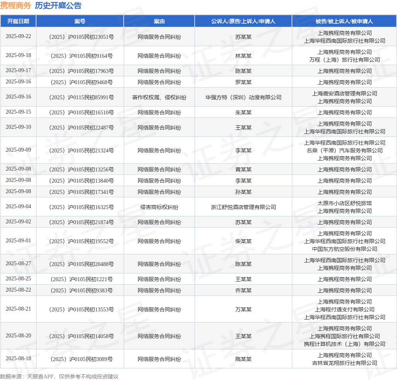Select case number 沪0105民初1221号

point(81,279)
